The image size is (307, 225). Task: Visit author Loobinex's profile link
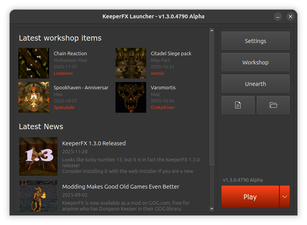pos(63,73)
